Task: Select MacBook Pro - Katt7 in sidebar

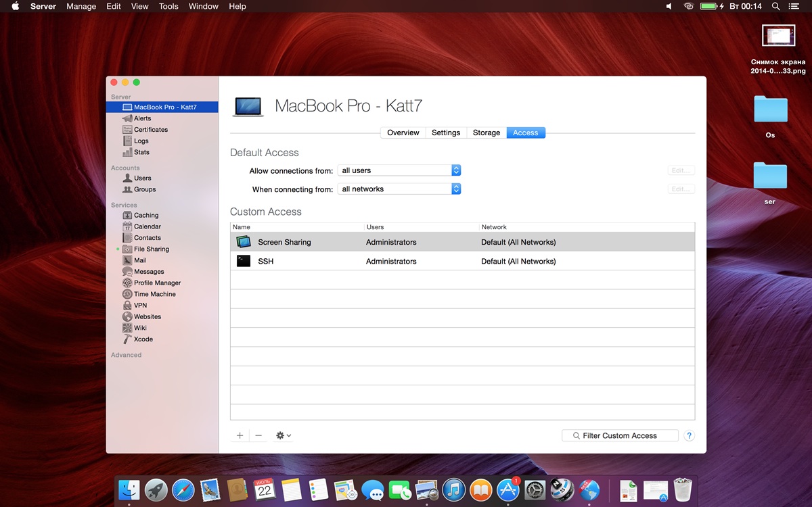Action: pyautogui.click(x=162, y=107)
